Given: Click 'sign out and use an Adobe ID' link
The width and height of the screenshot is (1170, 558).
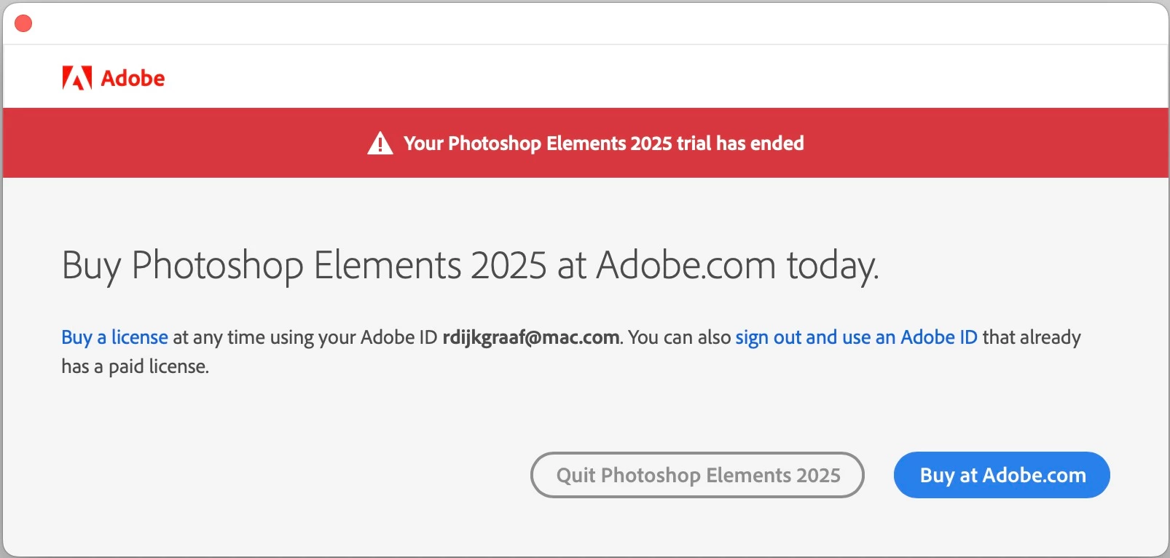Looking at the screenshot, I should click(856, 337).
